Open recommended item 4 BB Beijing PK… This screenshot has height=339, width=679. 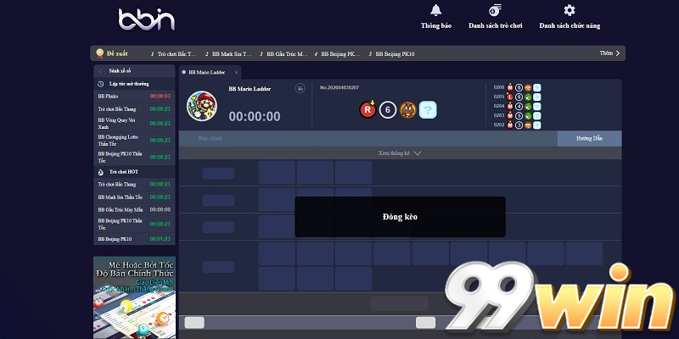click(x=338, y=54)
